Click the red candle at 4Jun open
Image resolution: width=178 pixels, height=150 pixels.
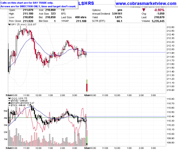tap(87, 87)
